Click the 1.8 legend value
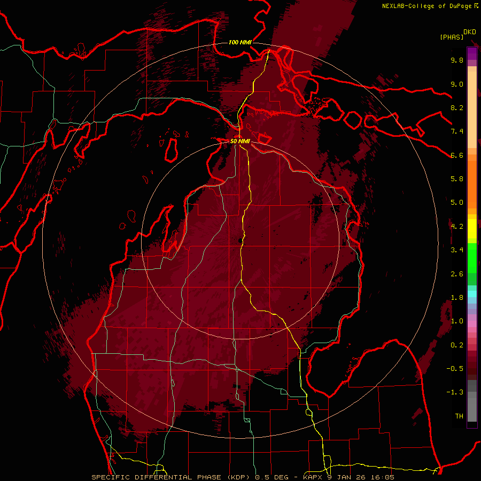The image size is (481, 481). click(x=457, y=298)
